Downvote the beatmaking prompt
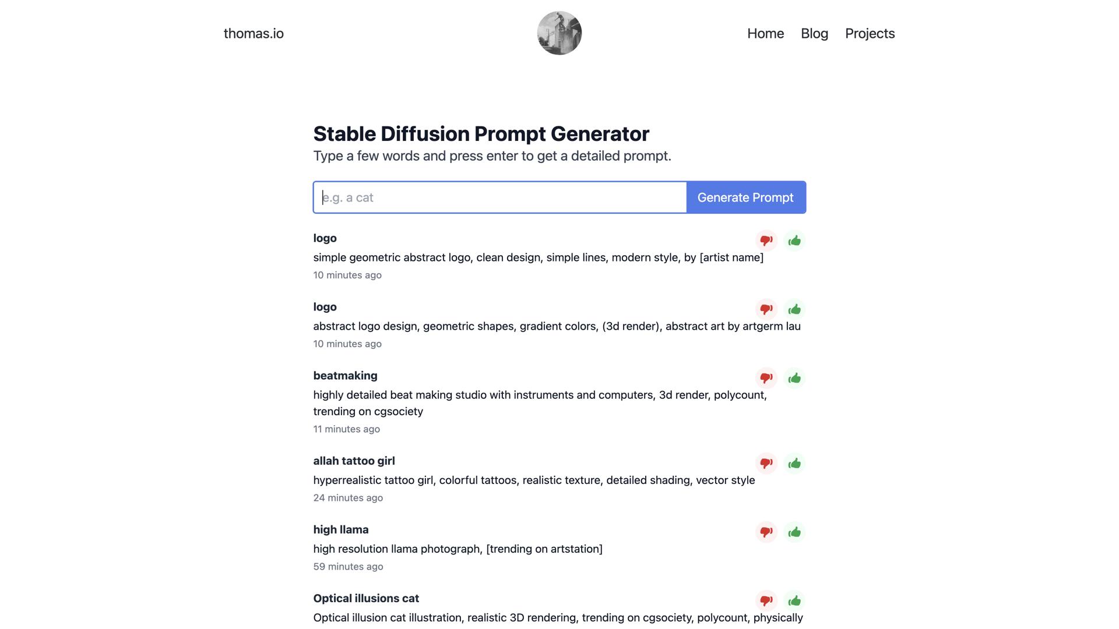 pos(766,378)
